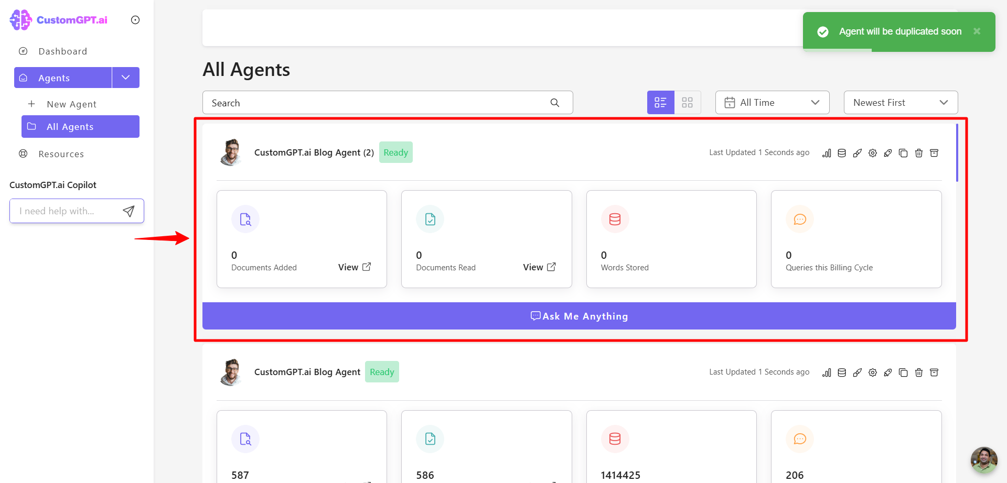Click the 586 documents read value
Viewport: 1007px width, 483px height.
(x=425, y=475)
